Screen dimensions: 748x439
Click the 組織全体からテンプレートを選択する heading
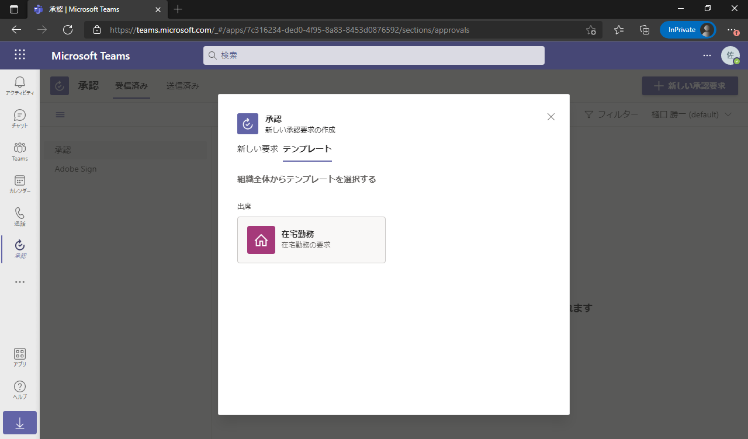coord(307,179)
